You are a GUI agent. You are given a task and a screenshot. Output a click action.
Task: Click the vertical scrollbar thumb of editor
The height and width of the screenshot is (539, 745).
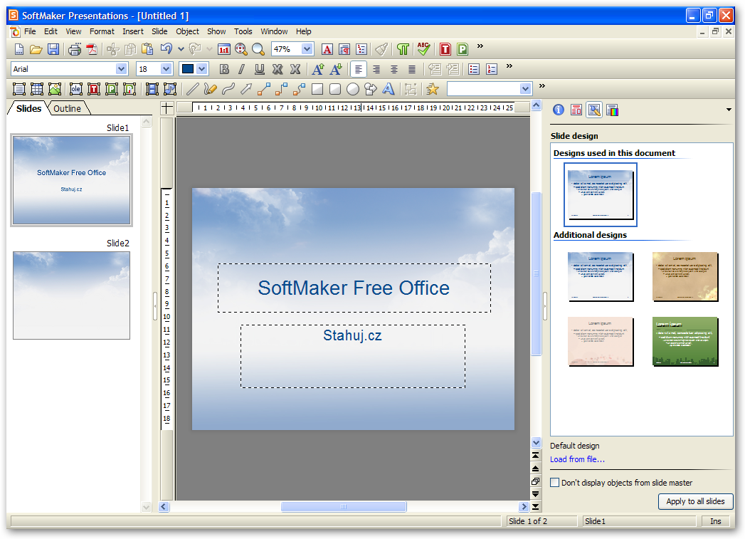pyautogui.click(x=536, y=274)
